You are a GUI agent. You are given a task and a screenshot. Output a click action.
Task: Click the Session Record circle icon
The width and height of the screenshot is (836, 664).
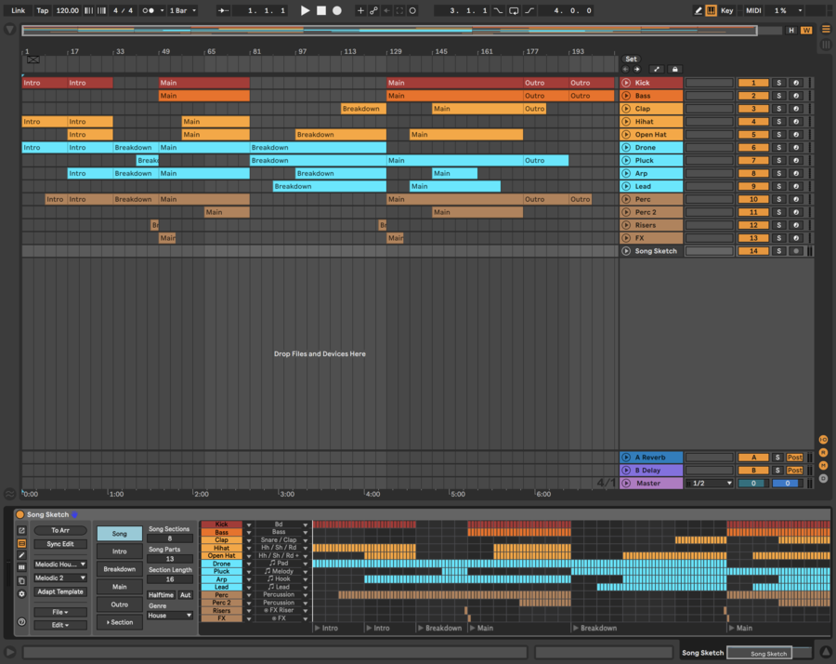[x=412, y=10]
